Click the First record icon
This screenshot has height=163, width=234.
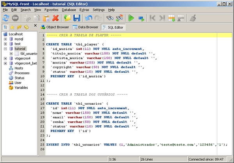pos(152,18)
